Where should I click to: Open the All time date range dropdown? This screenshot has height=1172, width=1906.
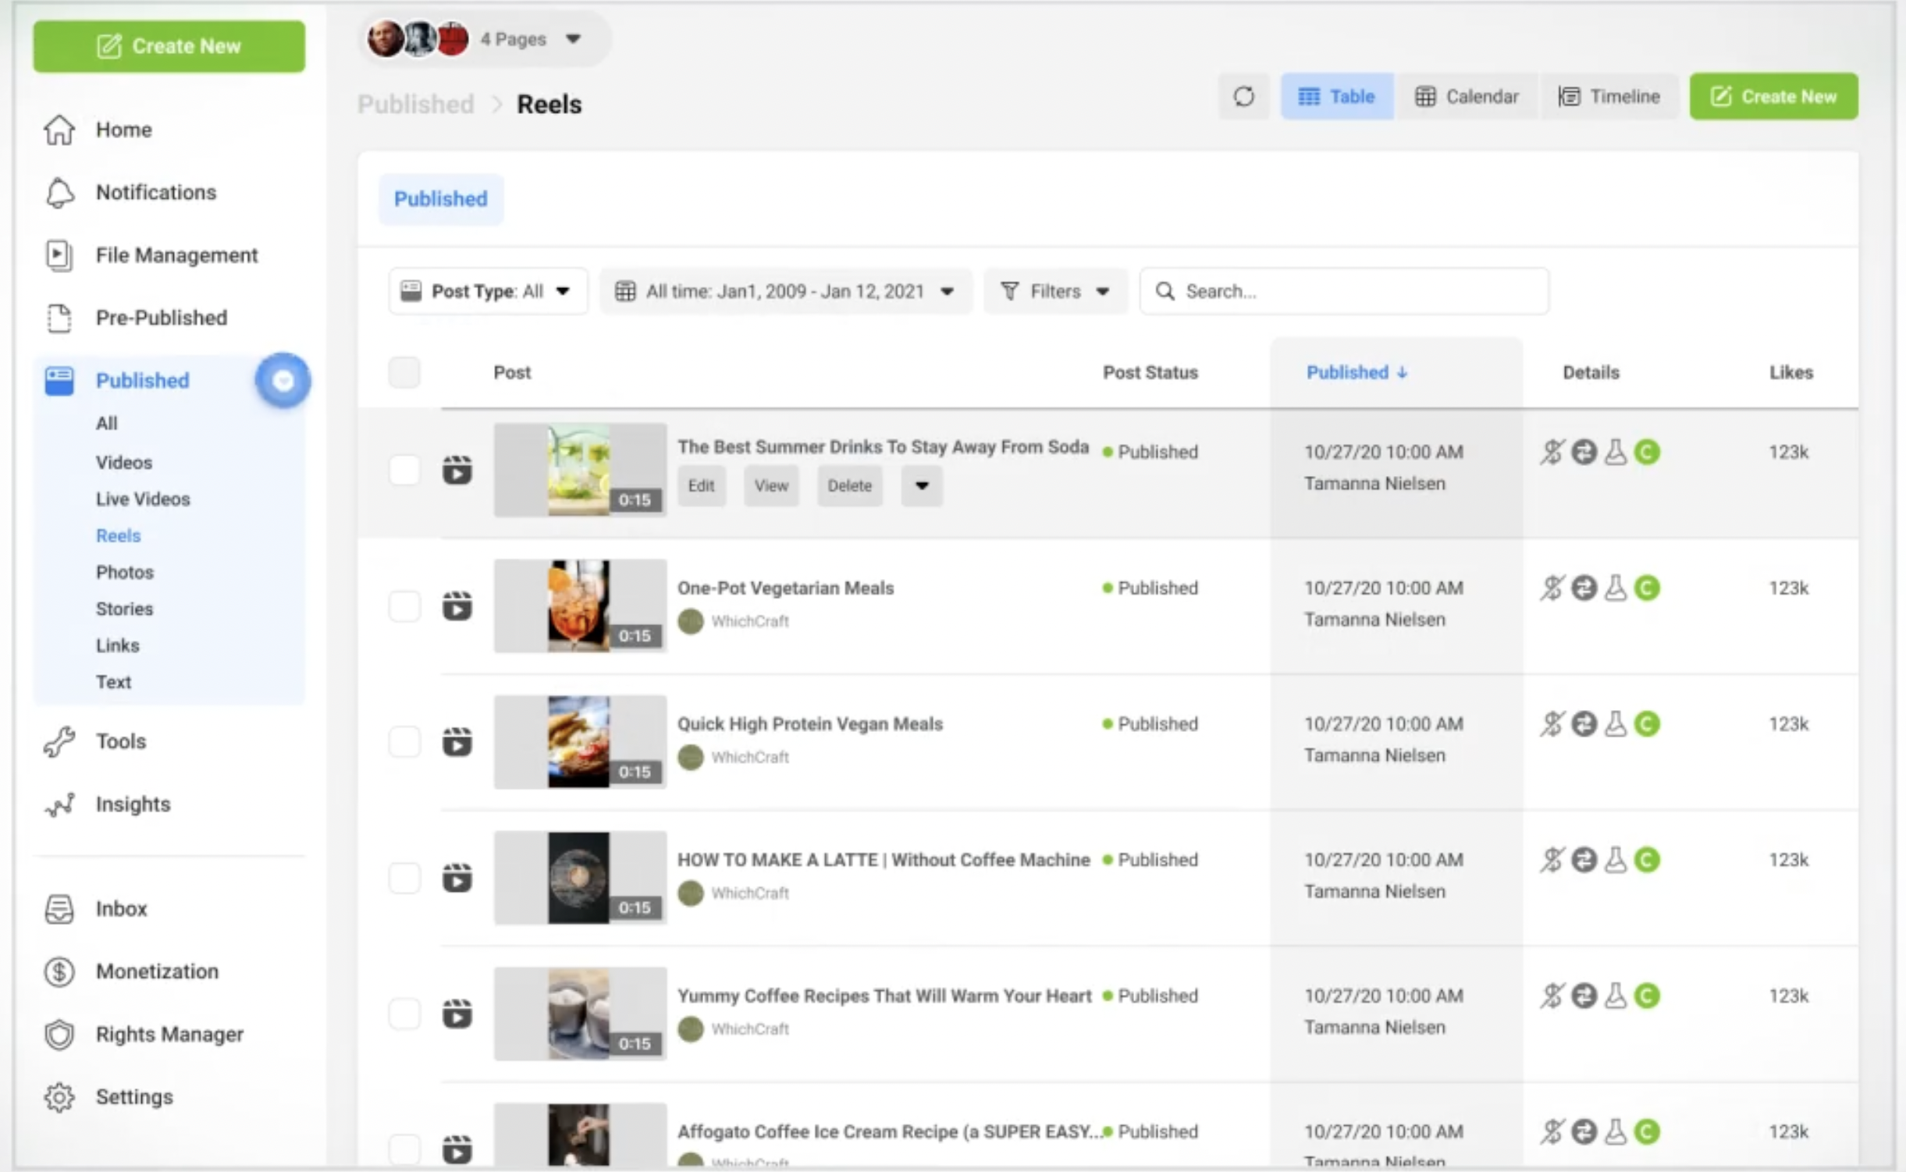[x=785, y=291]
